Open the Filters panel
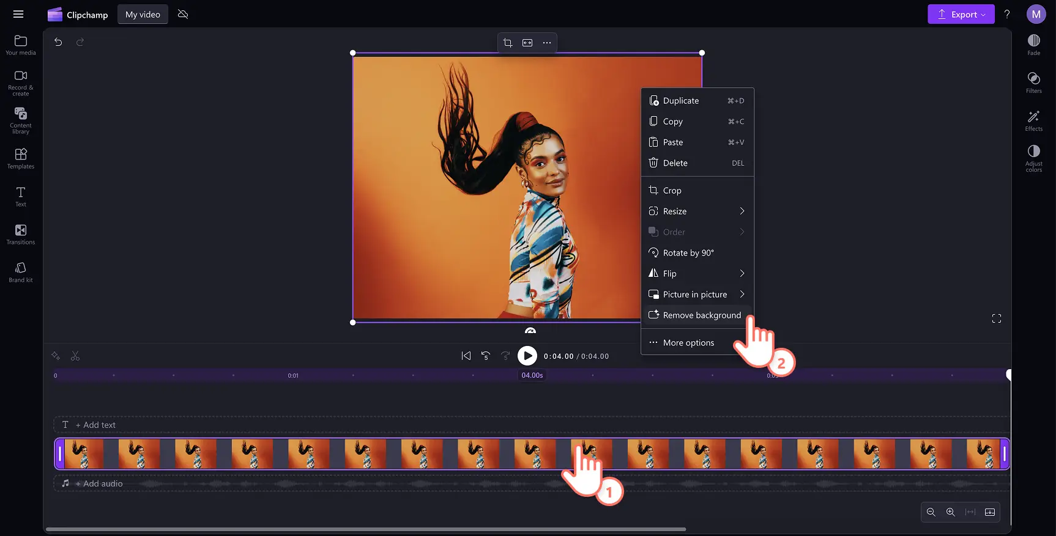Image resolution: width=1056 pixels, height=536 pixels. pyautogui.click(x=1034, y=83)
